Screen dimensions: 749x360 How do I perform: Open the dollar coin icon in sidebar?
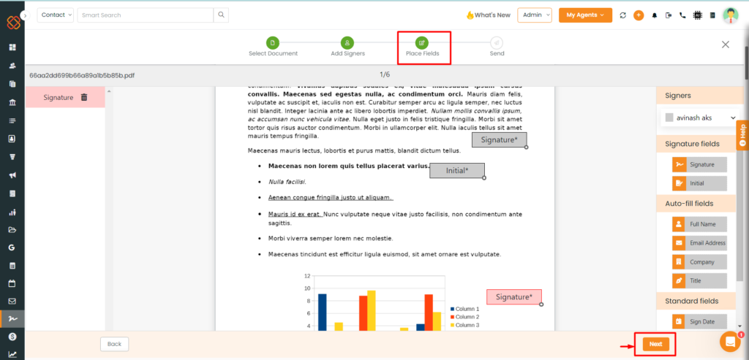pyautogui.click(x=12, y=337)
